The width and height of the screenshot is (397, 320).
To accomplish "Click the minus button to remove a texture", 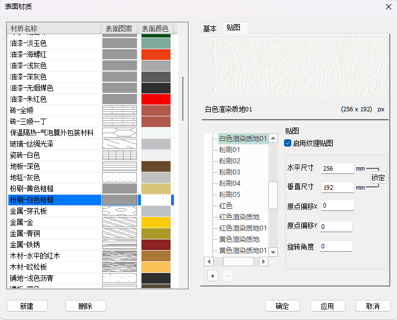I will [x=227, y=275].
